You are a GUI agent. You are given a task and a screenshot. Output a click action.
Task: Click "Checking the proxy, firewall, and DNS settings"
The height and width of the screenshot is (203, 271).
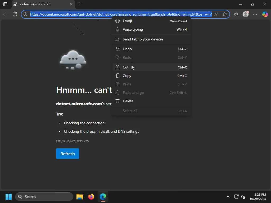pos(101,131)
